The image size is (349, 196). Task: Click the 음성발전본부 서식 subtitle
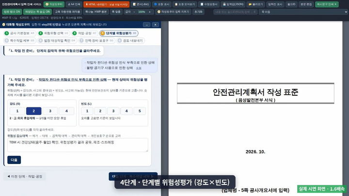tap(255, 100)
